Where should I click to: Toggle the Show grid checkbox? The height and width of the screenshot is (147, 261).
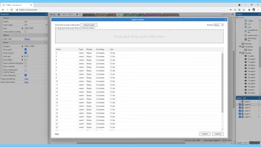26,49
